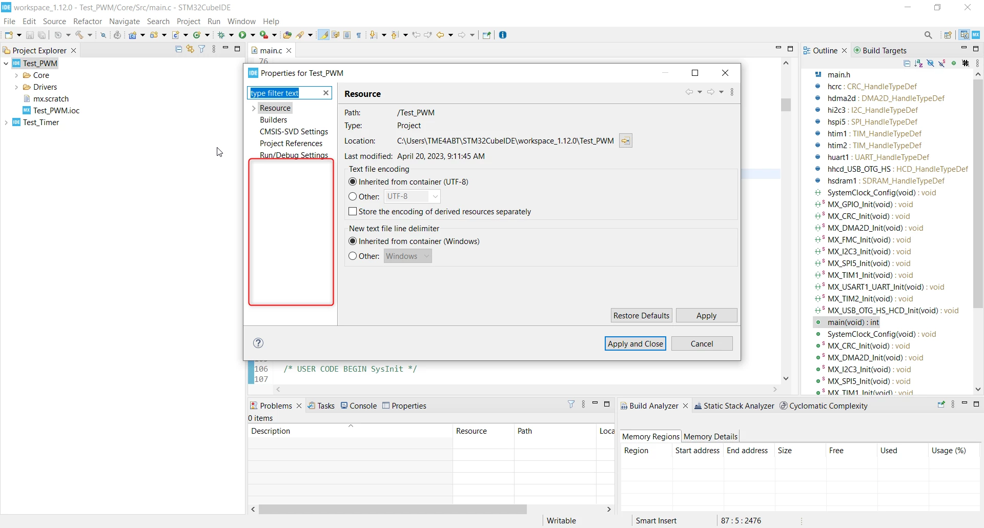Expand the Core folder in Project Explorer
The width and height of the screenshot is (984, 528).
click(16, 75)
